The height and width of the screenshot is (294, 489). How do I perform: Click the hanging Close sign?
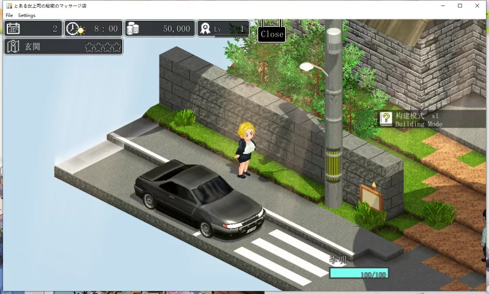tap(271, 34)
